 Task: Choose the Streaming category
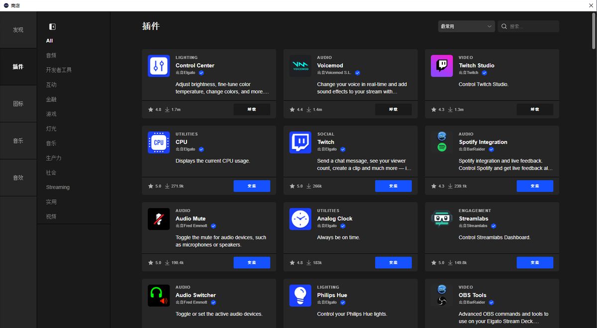[x=58, y=187]
